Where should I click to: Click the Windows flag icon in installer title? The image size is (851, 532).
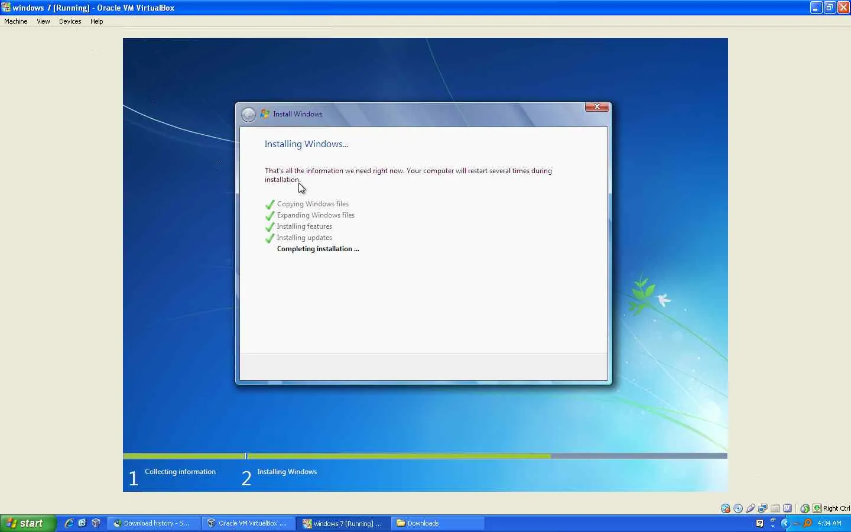[x=265, y=113]
